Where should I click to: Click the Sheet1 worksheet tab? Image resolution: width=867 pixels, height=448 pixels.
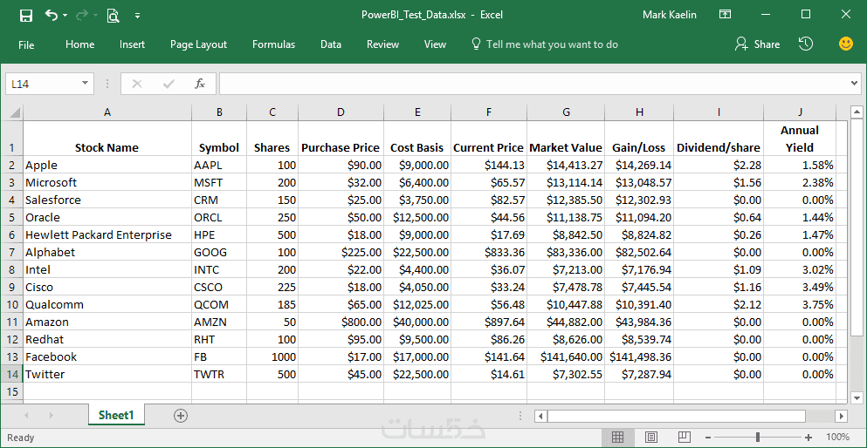(x=116, y=416)
